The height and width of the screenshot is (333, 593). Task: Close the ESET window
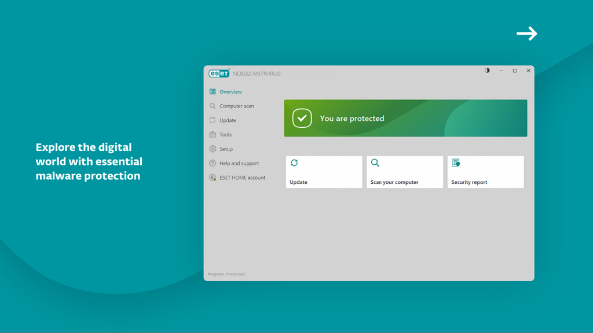(528, 71)
